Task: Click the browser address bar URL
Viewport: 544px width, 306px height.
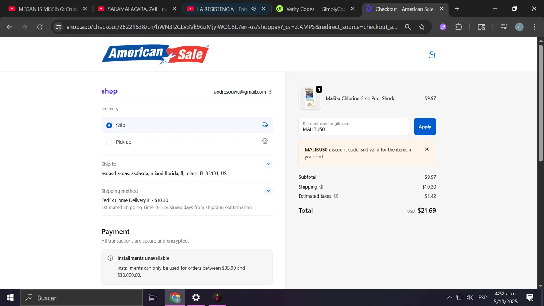Action: [x=232, y=27]
